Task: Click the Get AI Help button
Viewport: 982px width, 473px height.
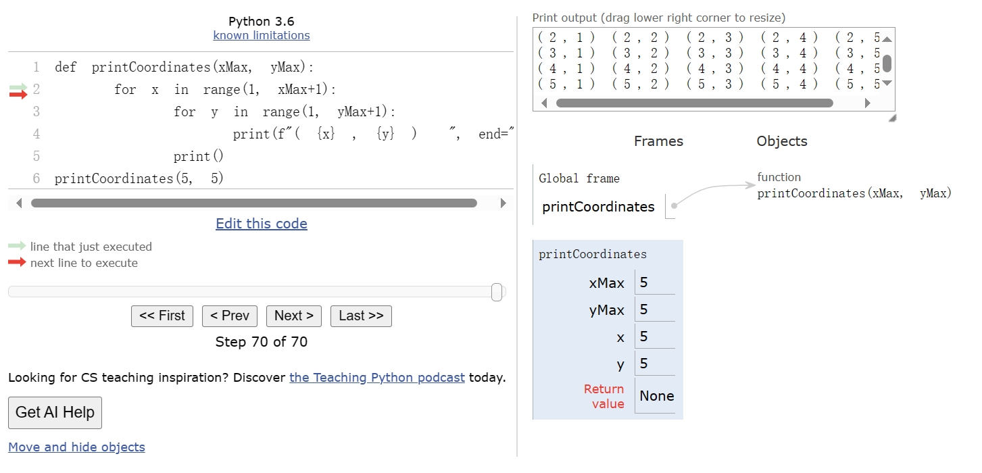Action: [x=55, y=413]
